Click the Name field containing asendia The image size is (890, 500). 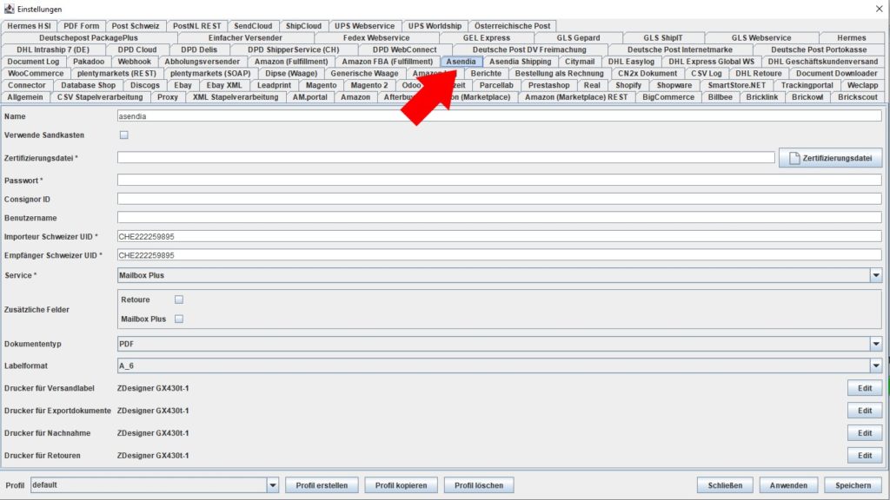point(500,116)
